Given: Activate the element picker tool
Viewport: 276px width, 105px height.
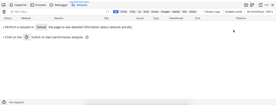Looking at the screenshot, I should pyautogui.click(x=4, y=5).
